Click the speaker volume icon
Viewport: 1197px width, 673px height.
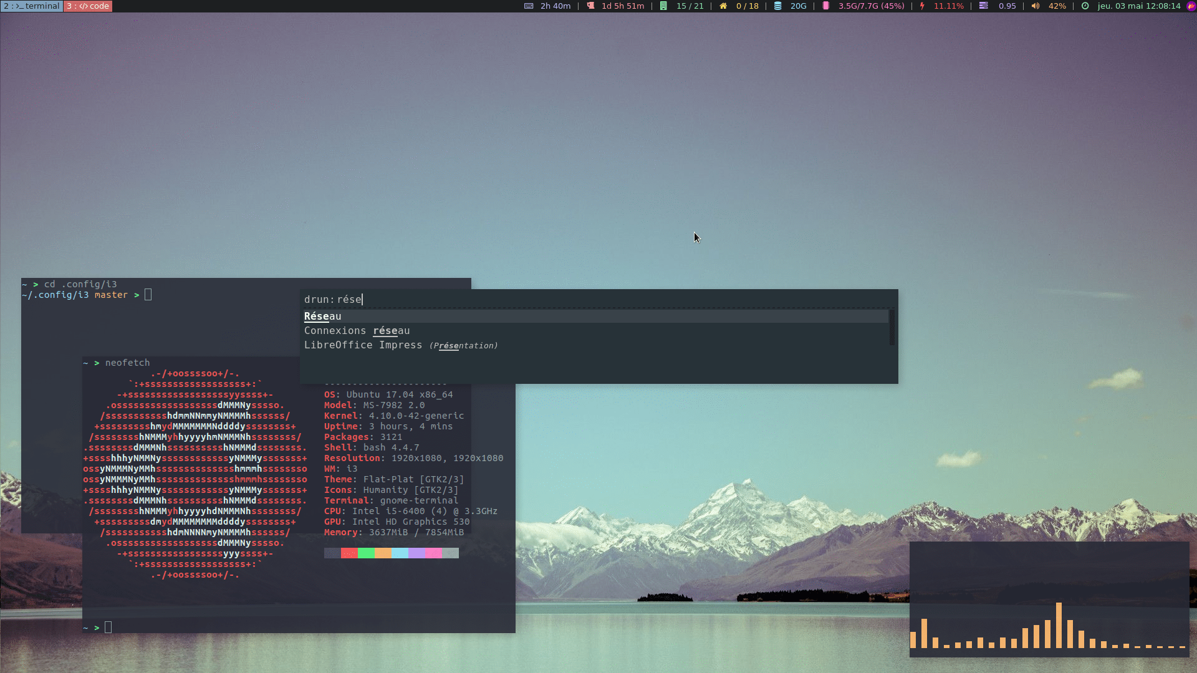click(1036, 6)
